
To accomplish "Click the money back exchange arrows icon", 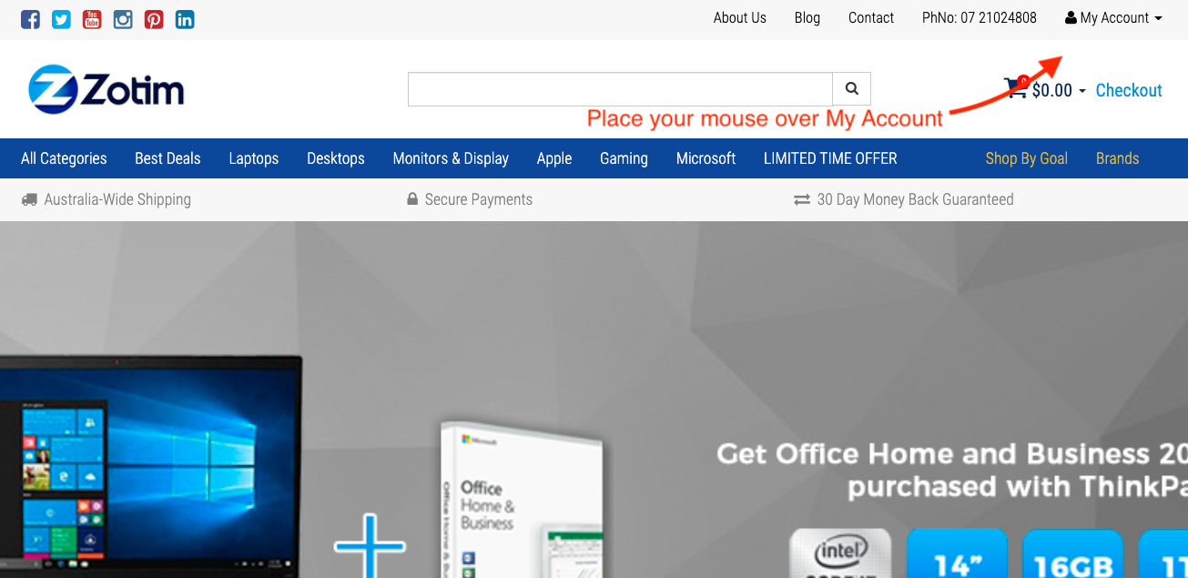I will tap(802, 199).
